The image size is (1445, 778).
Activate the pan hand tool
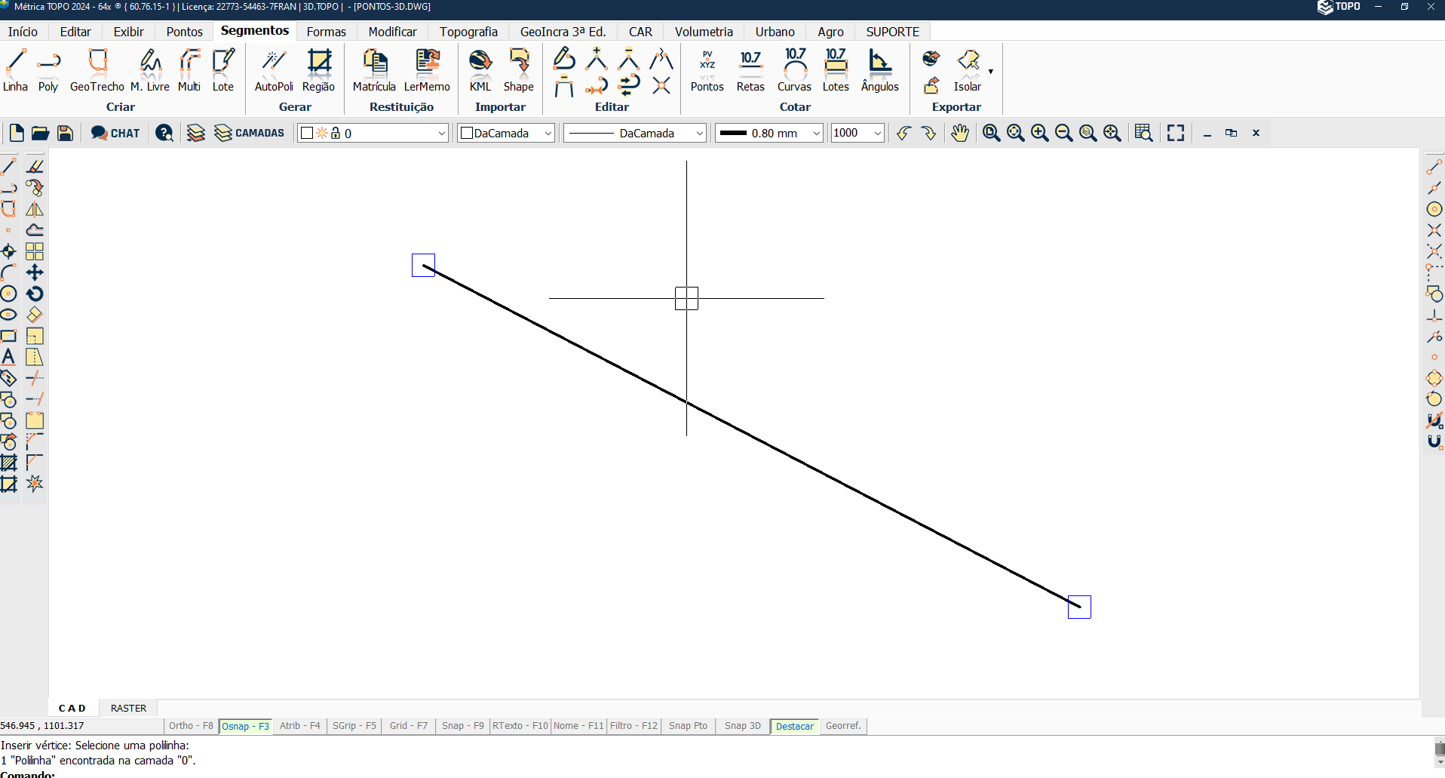tap(959, 133)
